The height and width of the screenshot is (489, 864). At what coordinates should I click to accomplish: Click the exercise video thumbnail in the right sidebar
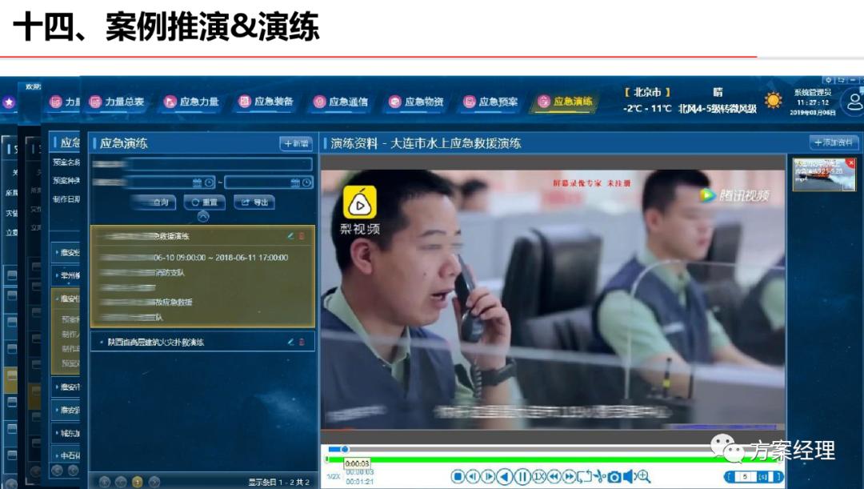pos(824,174)
